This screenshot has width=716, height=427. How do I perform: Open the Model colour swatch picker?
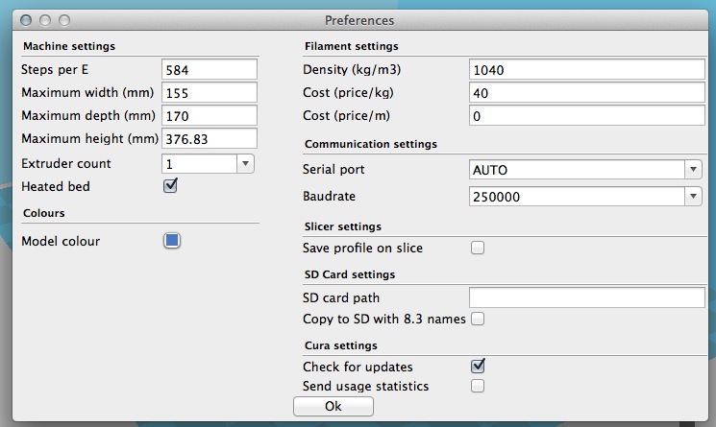pyautogui.click(x=171, y=241)
